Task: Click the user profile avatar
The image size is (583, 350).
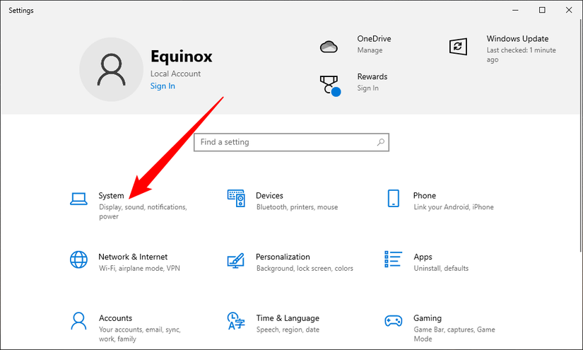Action: point(111,69)
